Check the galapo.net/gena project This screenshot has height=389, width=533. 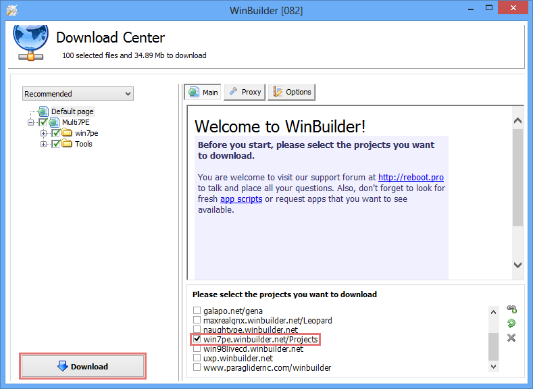pos(197,311)
